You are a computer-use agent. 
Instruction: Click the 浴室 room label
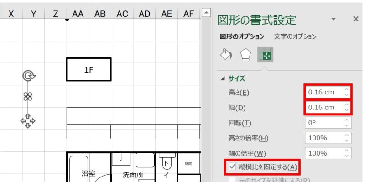89,173
